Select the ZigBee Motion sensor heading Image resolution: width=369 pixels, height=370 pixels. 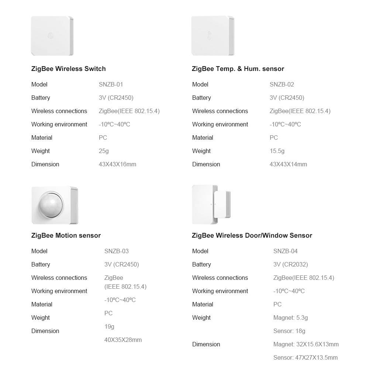(x=66, y=235)
